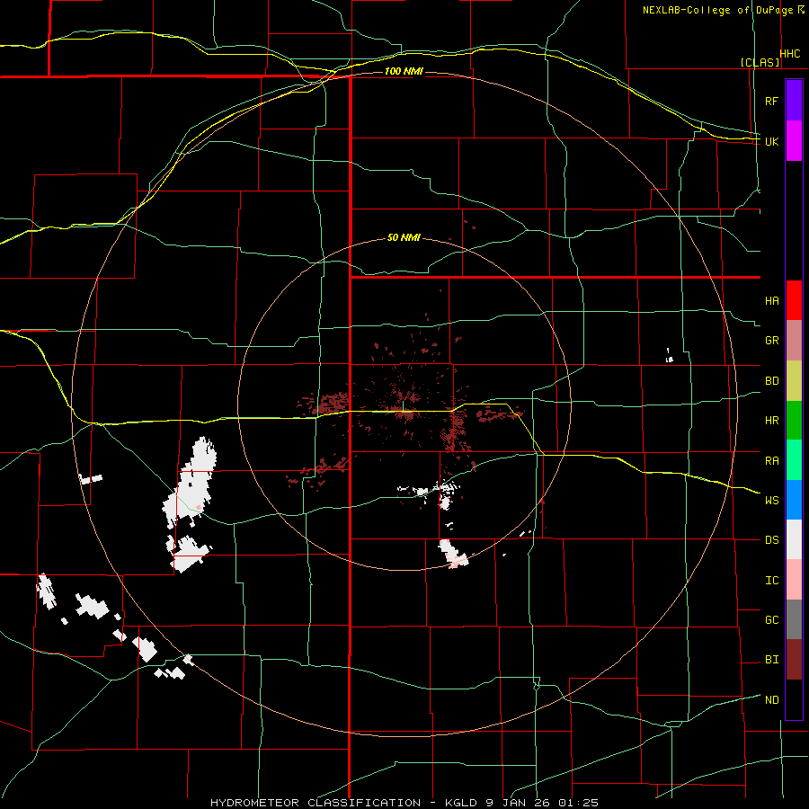
Task: Choose the DS white legend swatch
Action: tap(794, 539)
